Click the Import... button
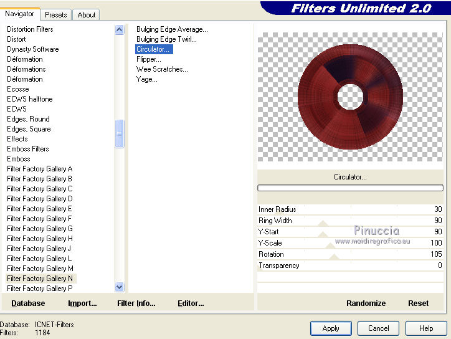 82,303
